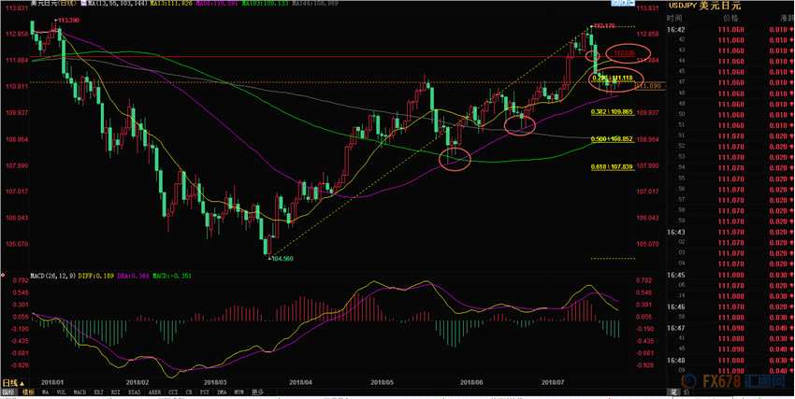Select the MTM indicator button
Image resolution: width=795 pixels, height=399 pixels.
pyautogui.click(x=238, y=392)
